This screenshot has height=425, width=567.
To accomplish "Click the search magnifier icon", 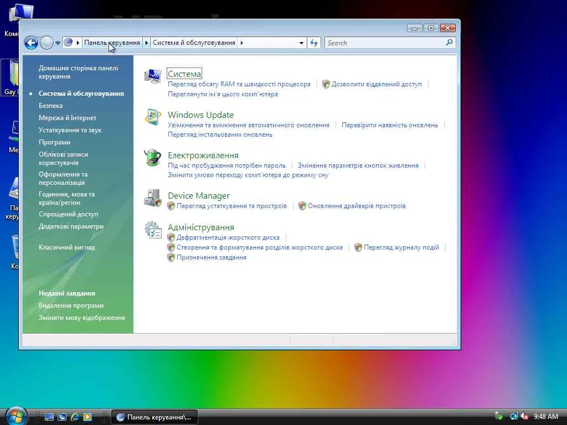I will 449,43.
